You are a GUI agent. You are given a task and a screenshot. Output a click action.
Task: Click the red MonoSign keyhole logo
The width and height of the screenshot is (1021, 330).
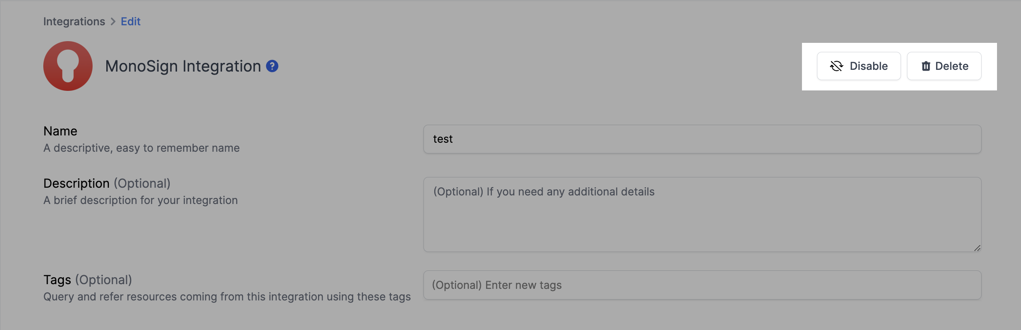point(68,66)
